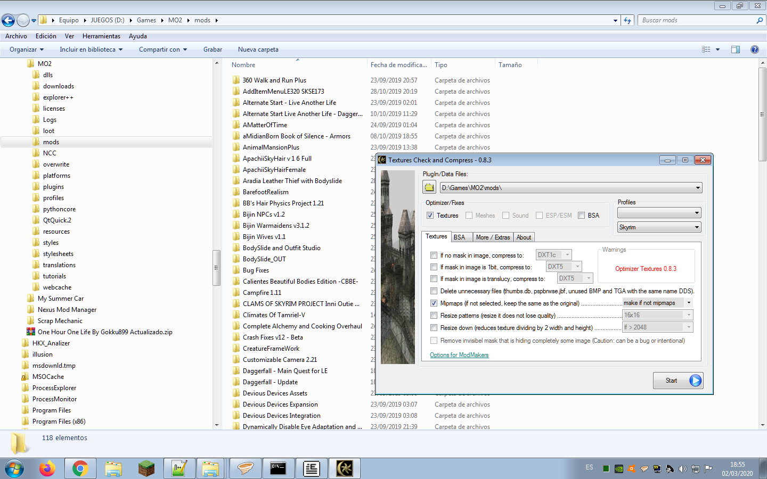The height and width of the screenshot is (479, 767).
Task: Click the network tray icon
Action: click(695, 469)
